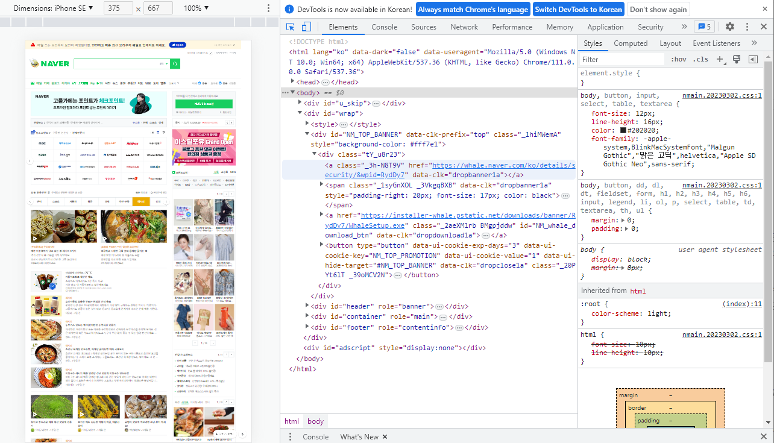Viewport: 774px width, 443px height.
Task: Open the issues badge showing 5
Action: [x=704, y=27]
